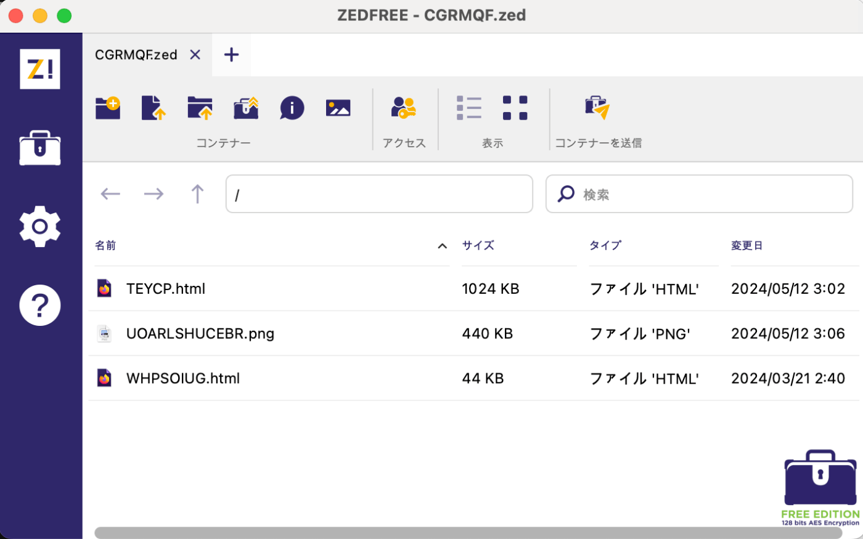Go back with left arrow

click(110, 194)
